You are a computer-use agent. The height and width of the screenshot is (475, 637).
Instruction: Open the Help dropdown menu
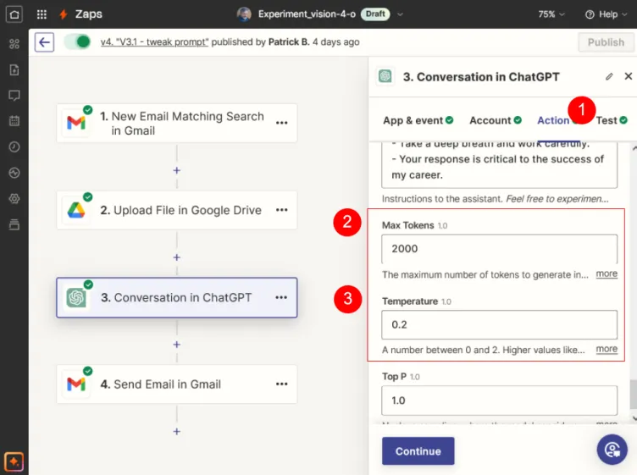tap(606, 14)
